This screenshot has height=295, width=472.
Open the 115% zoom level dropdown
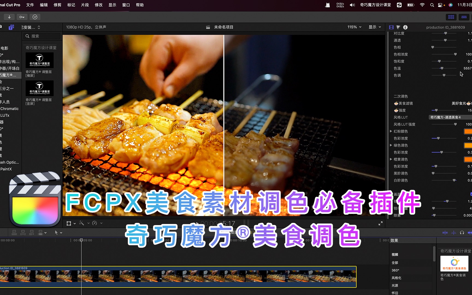pos(354,27)
